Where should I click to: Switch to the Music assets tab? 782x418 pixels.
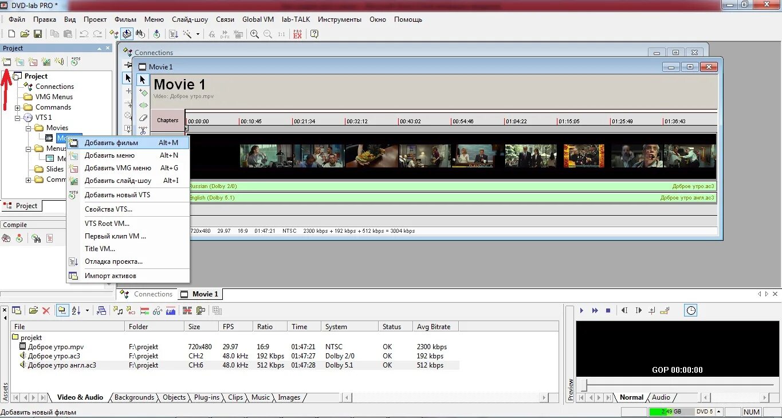click(261, 397)
